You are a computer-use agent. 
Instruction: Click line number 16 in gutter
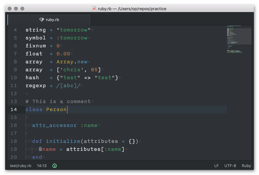(x=14, y=125)
